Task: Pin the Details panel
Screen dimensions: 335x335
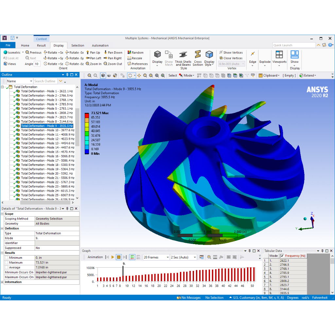Action: point(67,208)
